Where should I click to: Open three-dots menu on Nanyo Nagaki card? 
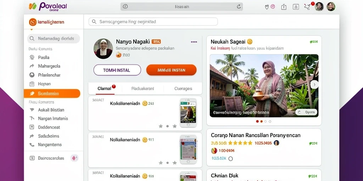(194, 42)
